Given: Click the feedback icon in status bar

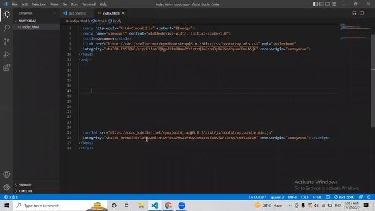Looking at the screenshot, I should click(361, 197).
